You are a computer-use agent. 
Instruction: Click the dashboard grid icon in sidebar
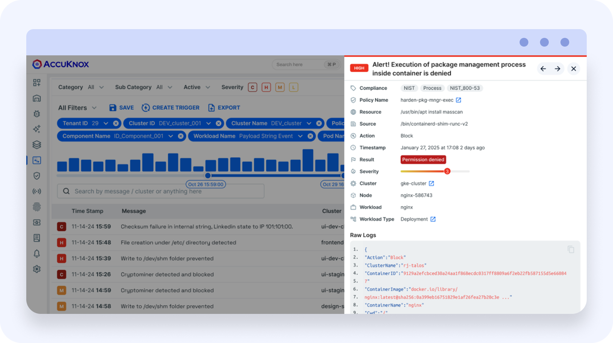[36, 83]
